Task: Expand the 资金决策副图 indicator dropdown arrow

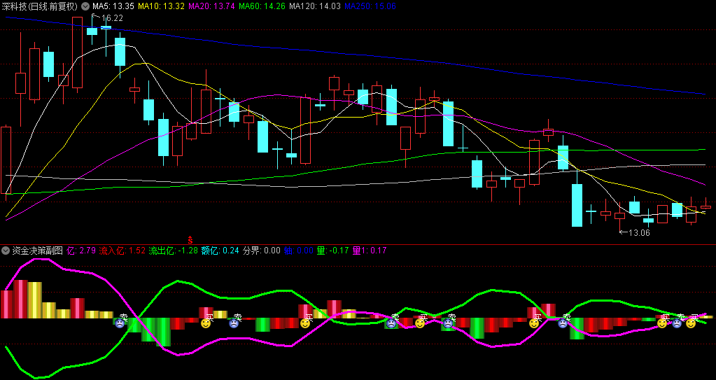Action: [x=6, y=251]
